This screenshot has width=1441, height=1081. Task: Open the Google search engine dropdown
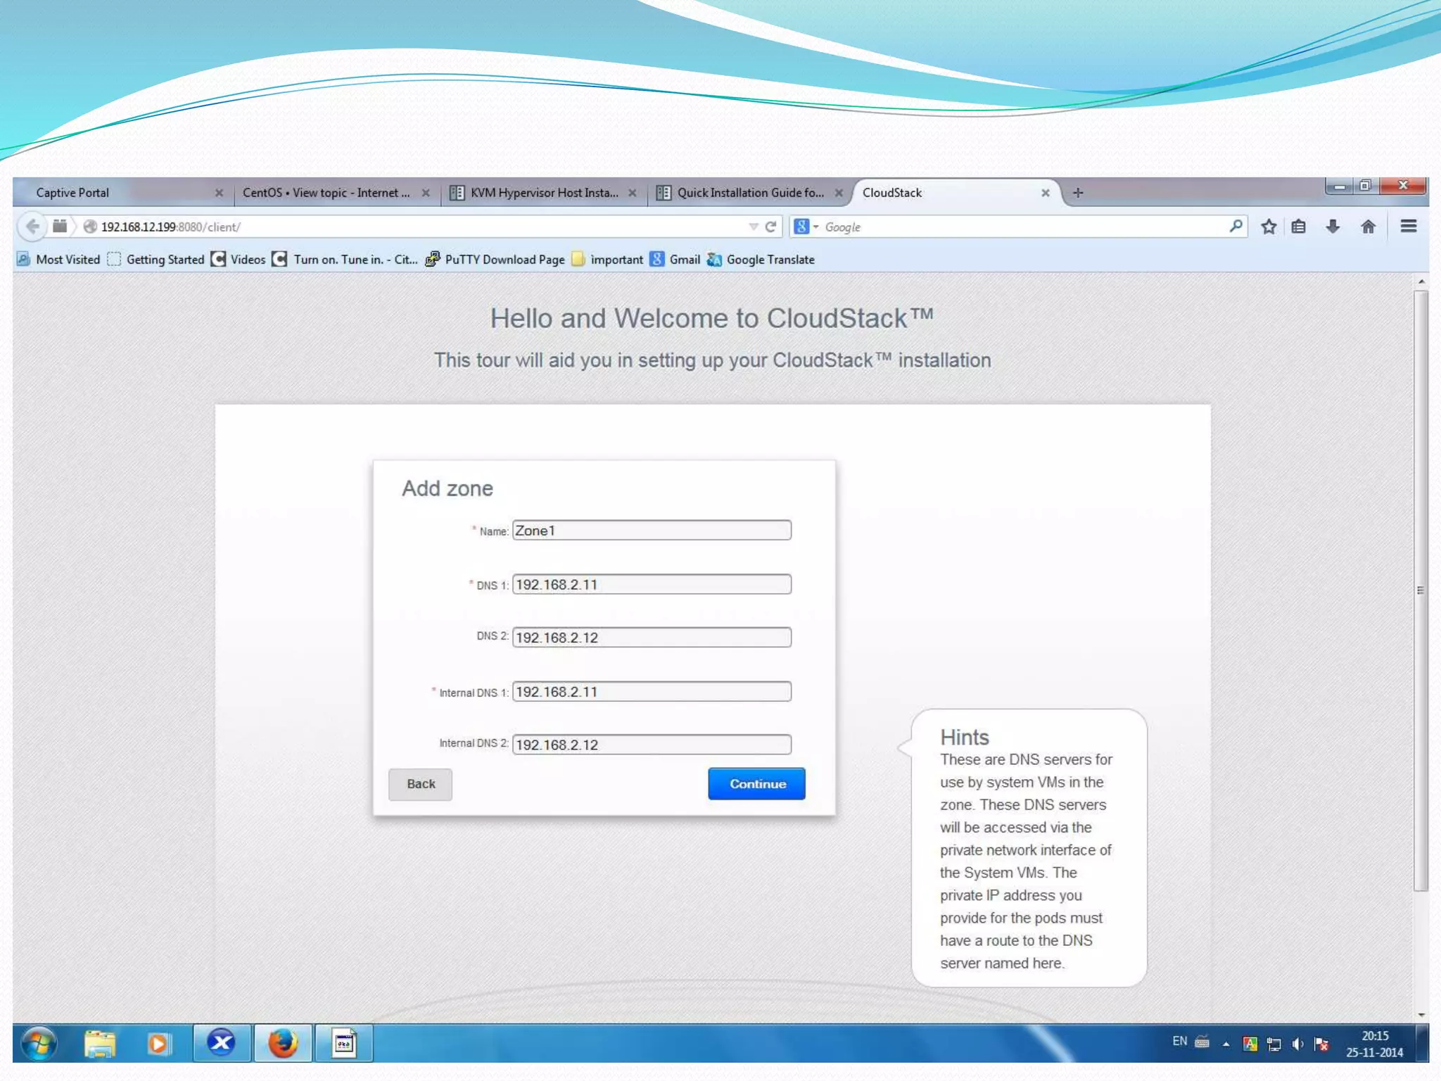tap(806, 227)
